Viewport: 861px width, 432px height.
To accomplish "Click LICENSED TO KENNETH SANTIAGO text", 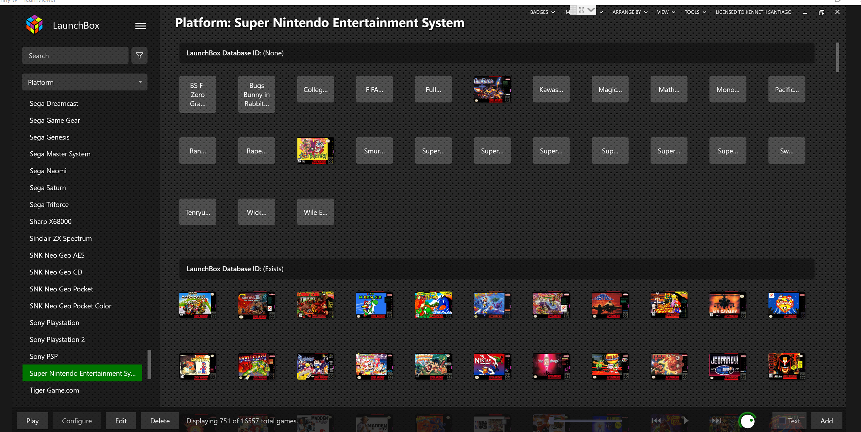I will click(x=753, y=12).
